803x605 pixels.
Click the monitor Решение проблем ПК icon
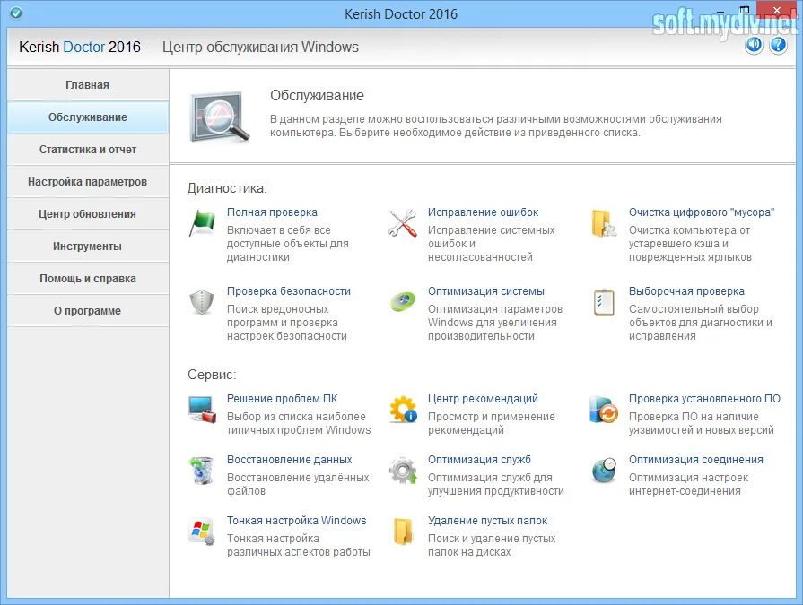click(202, 409)
